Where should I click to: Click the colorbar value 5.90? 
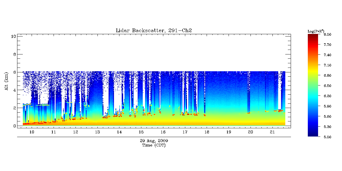327,106
